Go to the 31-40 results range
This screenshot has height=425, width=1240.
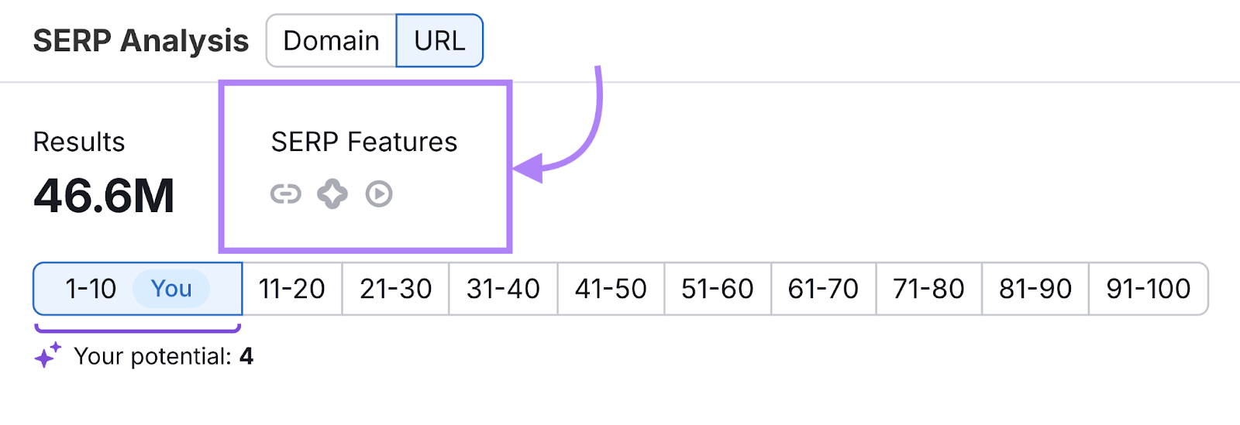click(x=503, y=289)
